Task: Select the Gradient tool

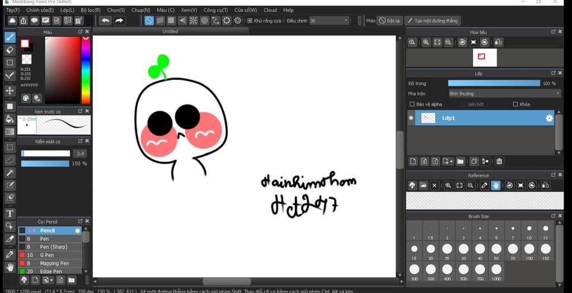Action: click(10, 131)
